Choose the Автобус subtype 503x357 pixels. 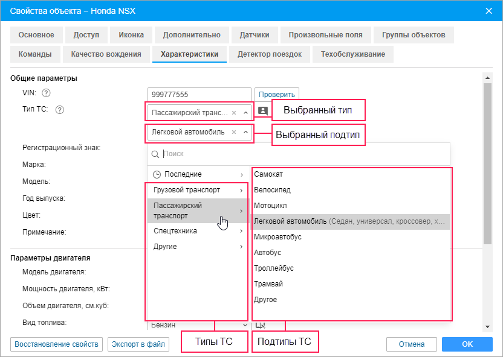(x=351, y=253)
